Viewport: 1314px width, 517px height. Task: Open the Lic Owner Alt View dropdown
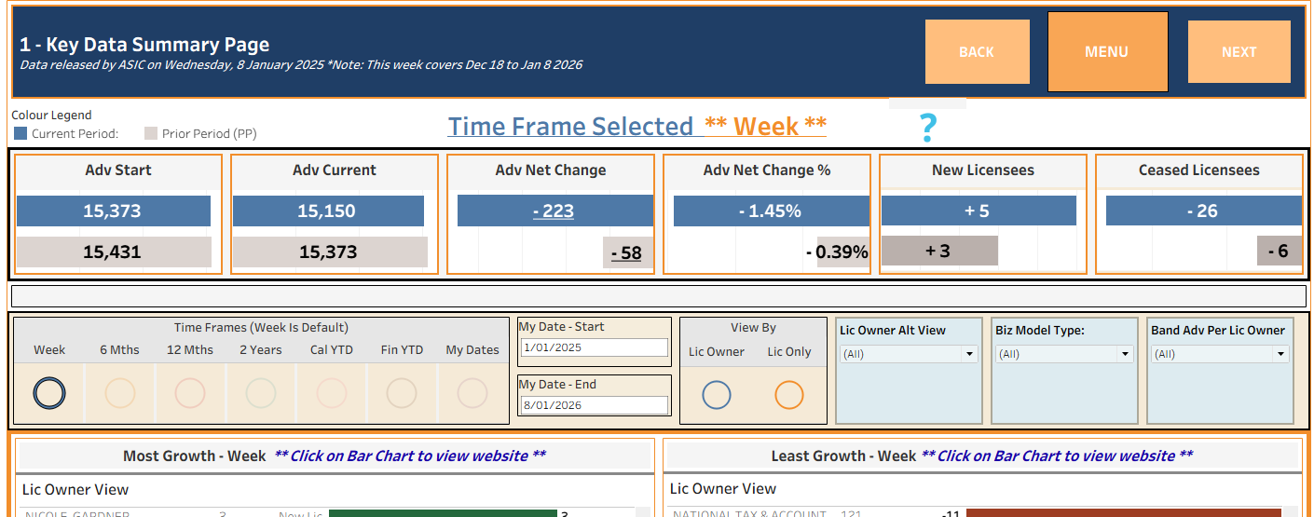tap(908, 354)
